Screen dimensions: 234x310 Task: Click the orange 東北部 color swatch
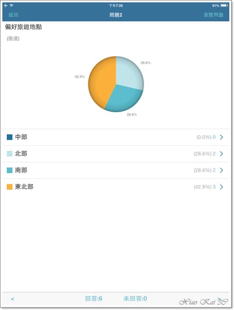pos(9,187)
